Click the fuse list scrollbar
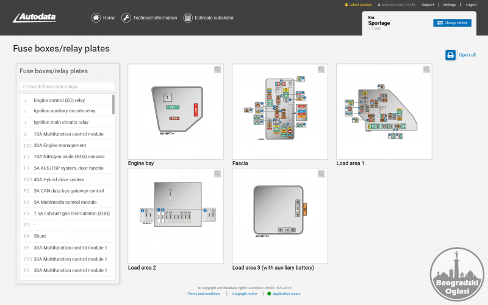The height and width of the screenshot is (305, 488). pyautogui.click(x=113, y=104)
